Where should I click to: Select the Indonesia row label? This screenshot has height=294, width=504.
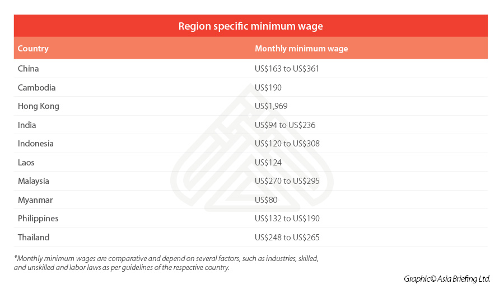36,144
